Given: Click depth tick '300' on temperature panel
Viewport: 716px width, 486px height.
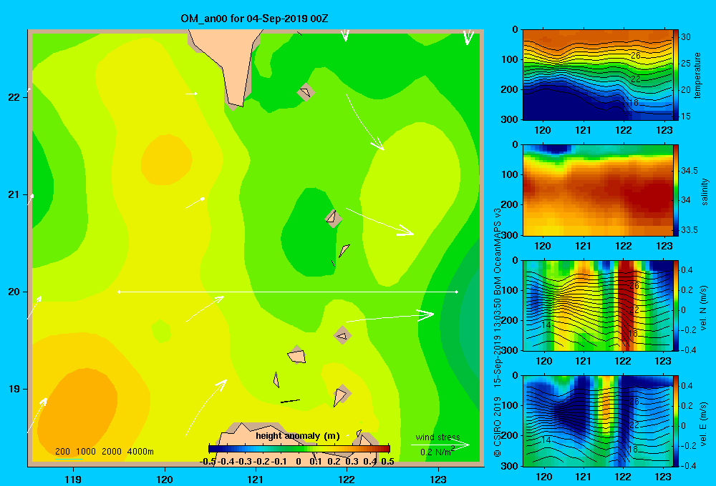Looking at the screenshot, I should [x=511, y=119].
